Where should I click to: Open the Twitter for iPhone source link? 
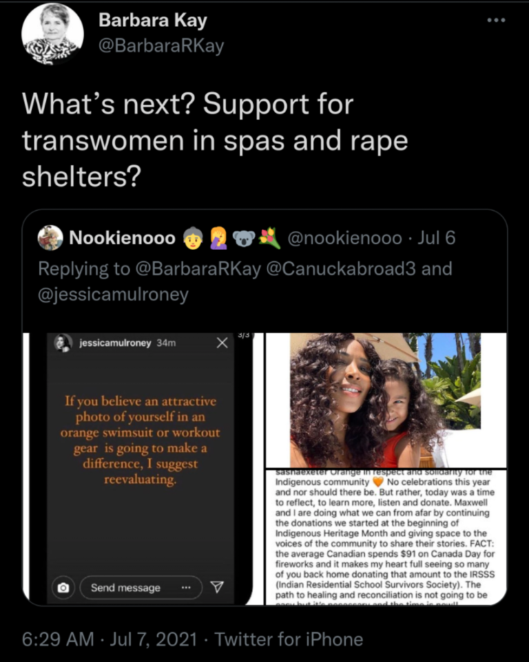[289, 639]
